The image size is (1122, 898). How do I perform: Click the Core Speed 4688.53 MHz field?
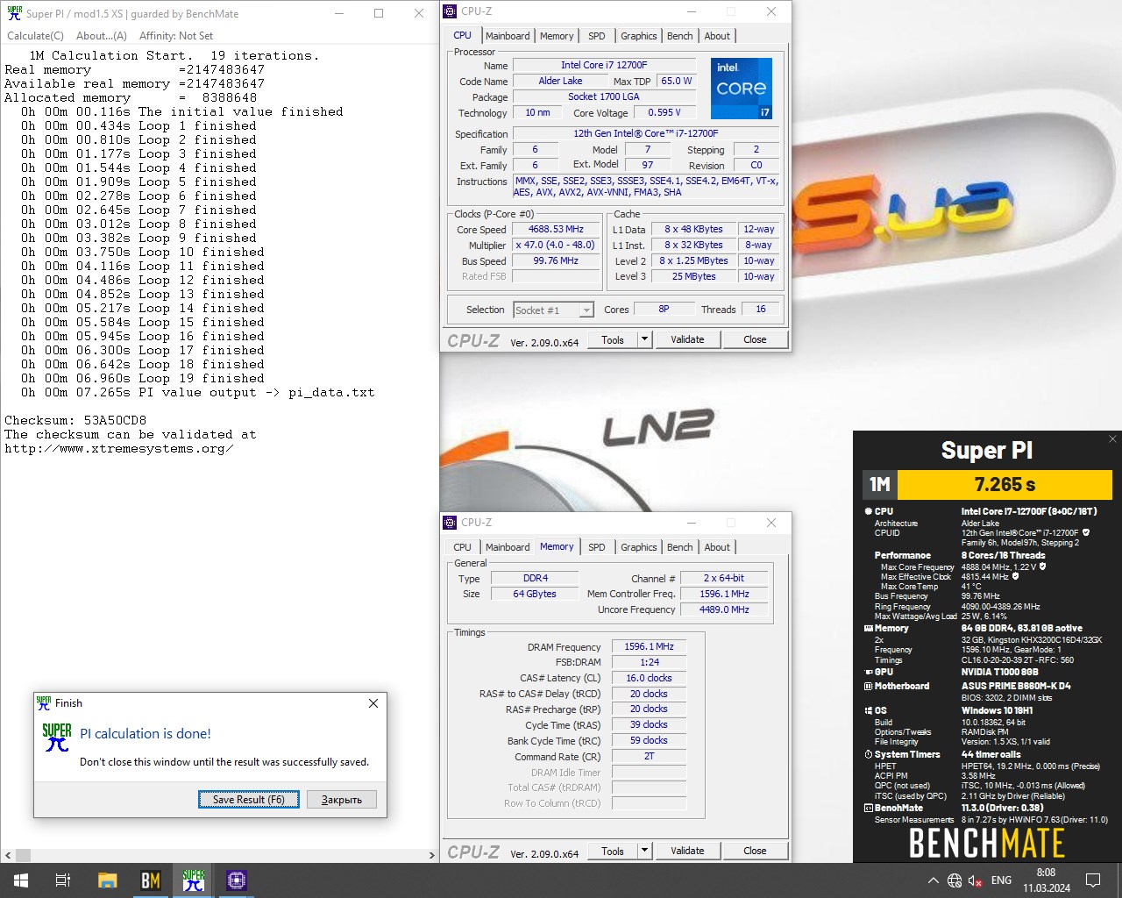coord(556,230)
